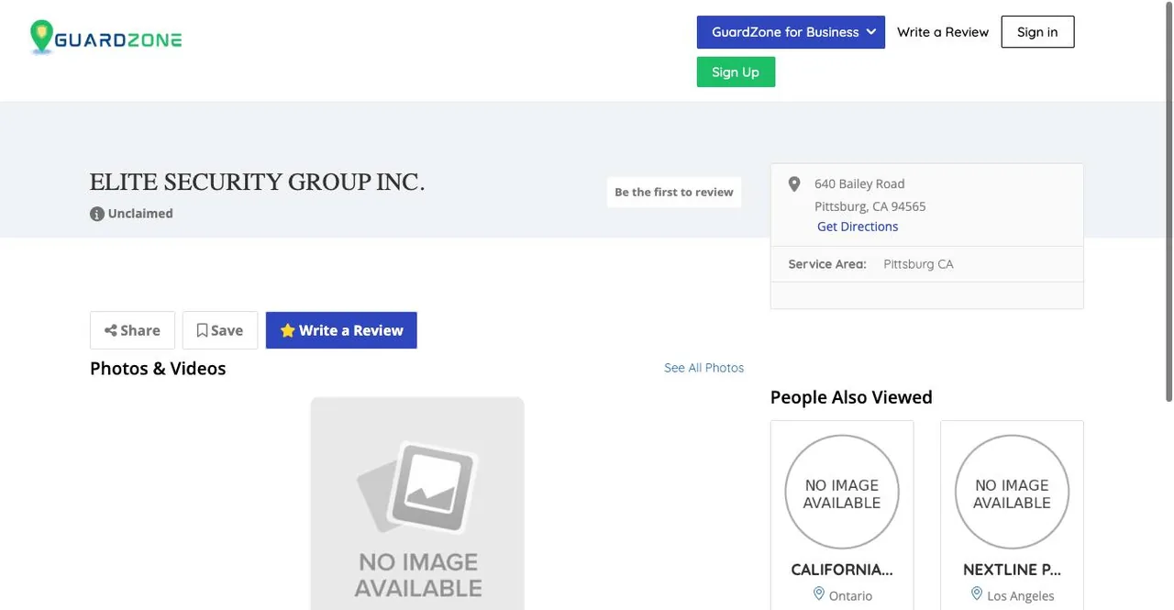Expand GuardZone for Business dropdown
The height and width of the screenshot is (610, 1174).
tap(791, 32)
